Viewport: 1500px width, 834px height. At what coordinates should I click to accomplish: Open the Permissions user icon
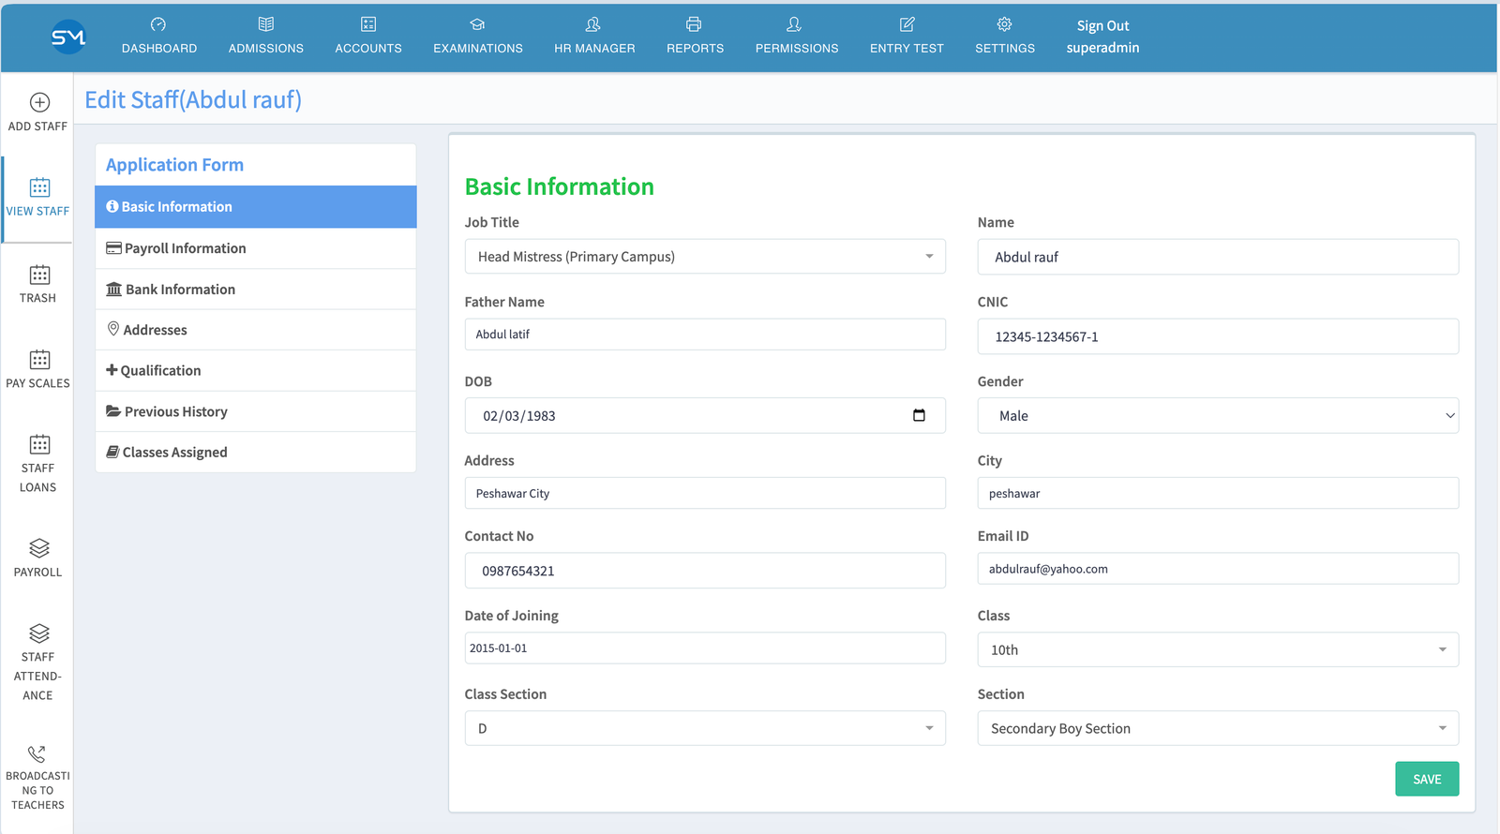[x=794, y=24]
